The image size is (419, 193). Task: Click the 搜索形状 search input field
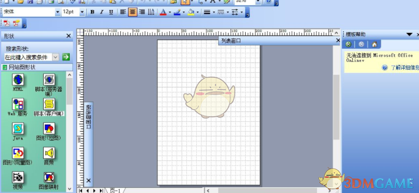pos(28,57)
